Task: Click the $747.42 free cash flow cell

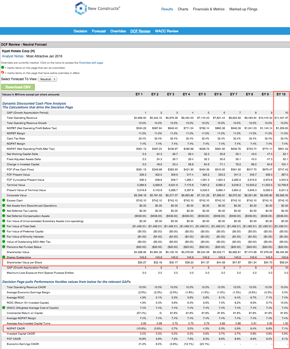Action: 283,169
